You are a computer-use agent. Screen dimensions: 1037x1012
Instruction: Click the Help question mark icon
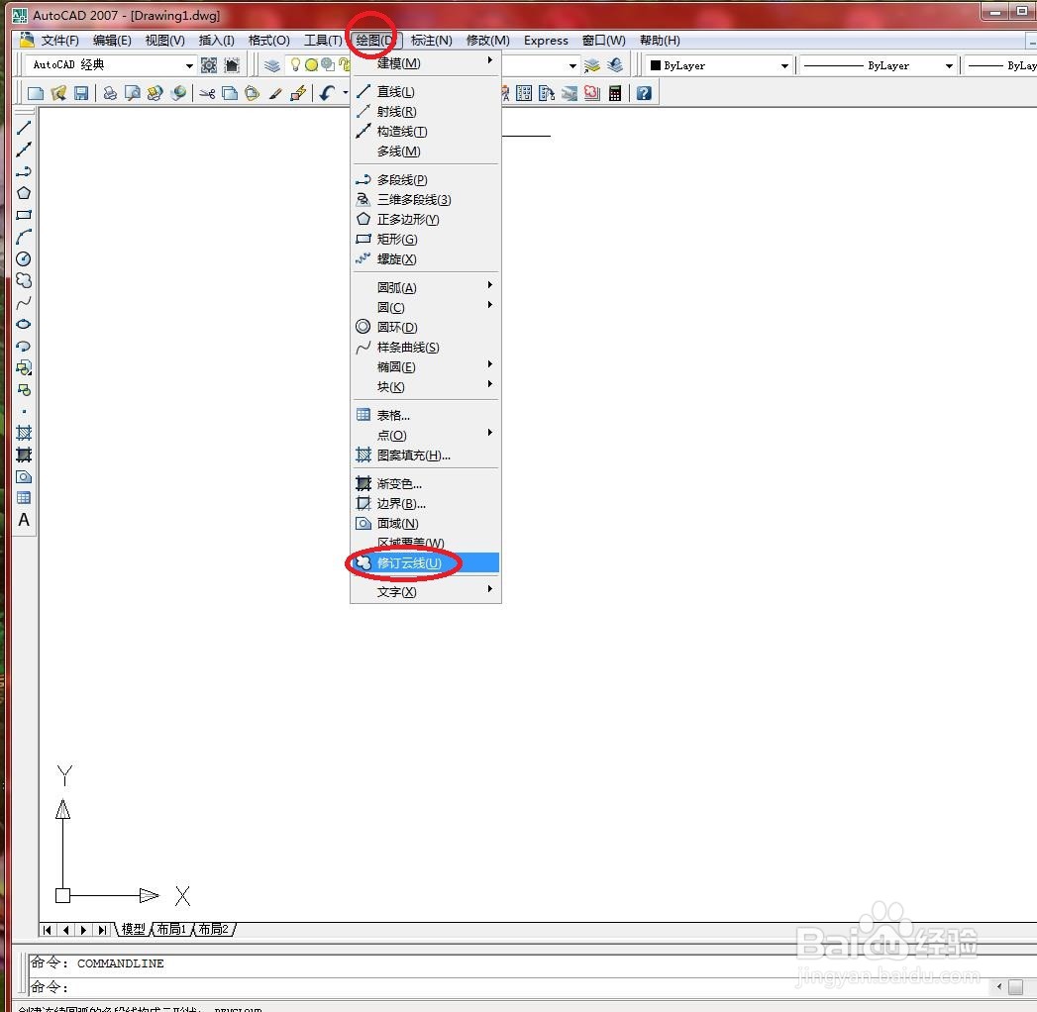tap(644, 93)
